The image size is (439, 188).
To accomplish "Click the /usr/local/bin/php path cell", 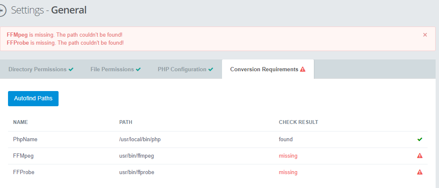I will click(x=140, y=139).
